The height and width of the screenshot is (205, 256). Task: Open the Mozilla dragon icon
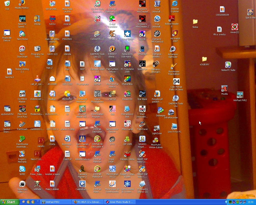tap(224, 90)
